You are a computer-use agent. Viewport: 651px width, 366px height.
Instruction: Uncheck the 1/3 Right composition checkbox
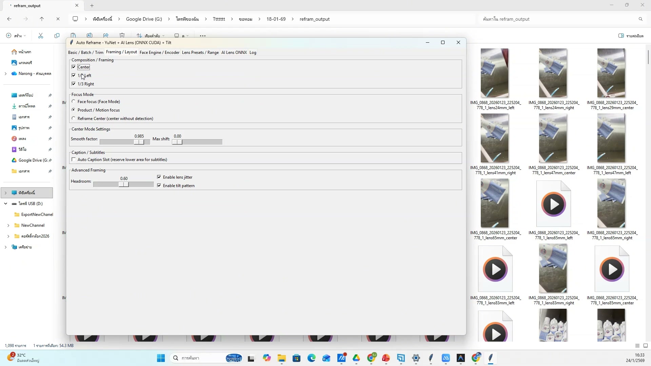pyautogui.click(x=74, y=84)
